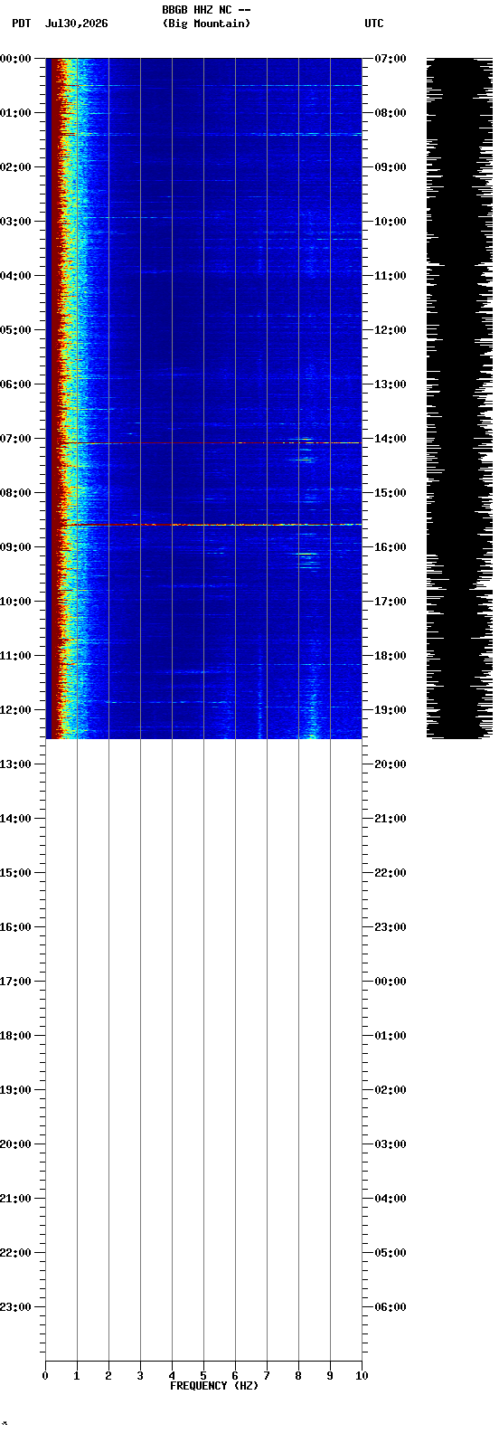Click the UTC axis label "06:00"

click(390, 1307)
